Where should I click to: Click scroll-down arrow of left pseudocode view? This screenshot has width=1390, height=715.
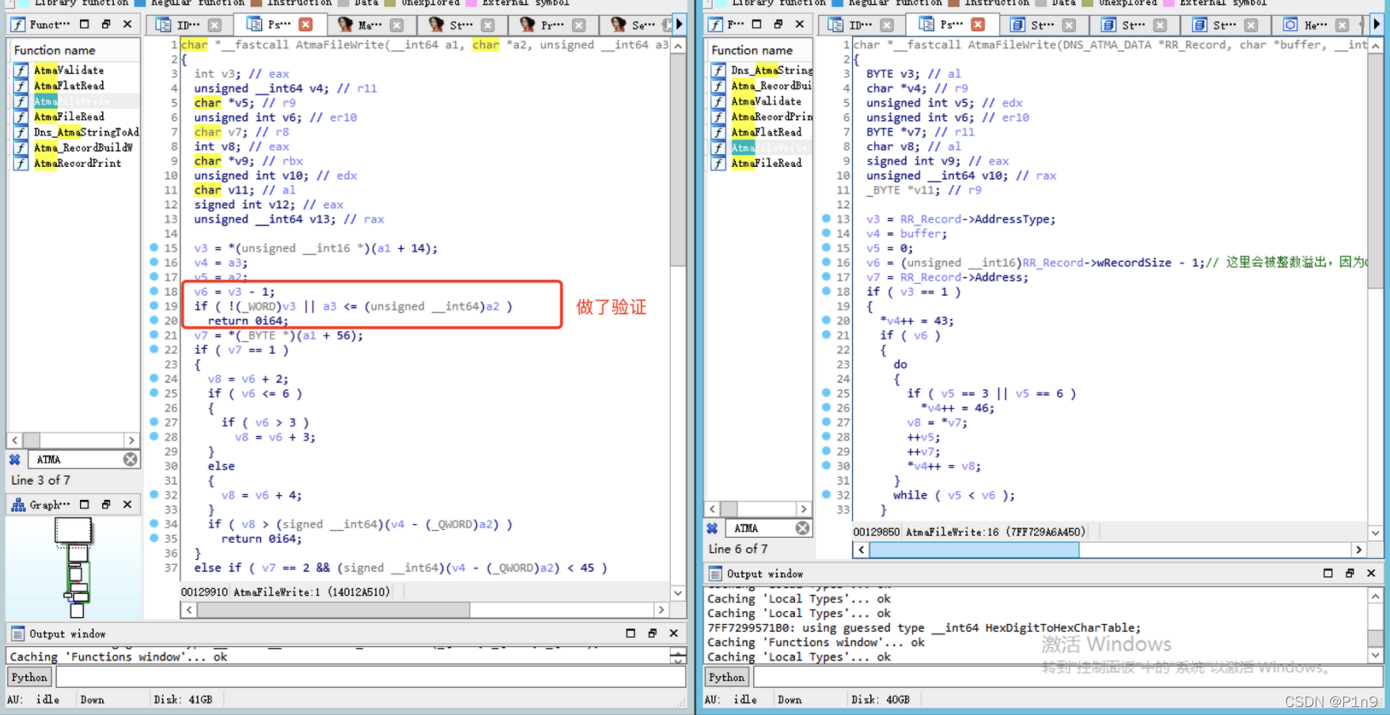coord(678,592)
